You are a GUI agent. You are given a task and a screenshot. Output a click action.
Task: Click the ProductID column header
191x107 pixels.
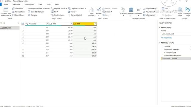pyautogui.click(x=37, y=24)
